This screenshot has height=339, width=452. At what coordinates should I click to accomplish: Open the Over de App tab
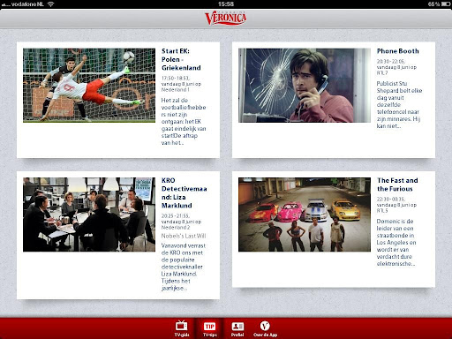(265, 328)
